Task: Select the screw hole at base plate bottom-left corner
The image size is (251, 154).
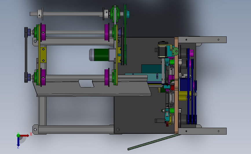Action: (118, 129)
